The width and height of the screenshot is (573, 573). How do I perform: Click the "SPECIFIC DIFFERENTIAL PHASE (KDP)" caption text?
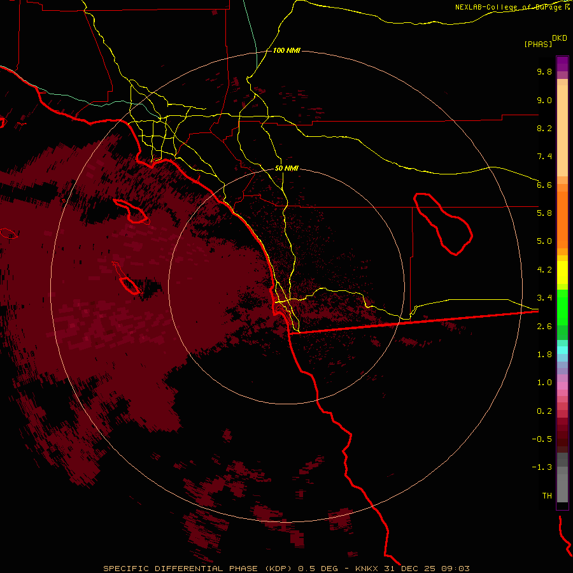tap(197, 569)
